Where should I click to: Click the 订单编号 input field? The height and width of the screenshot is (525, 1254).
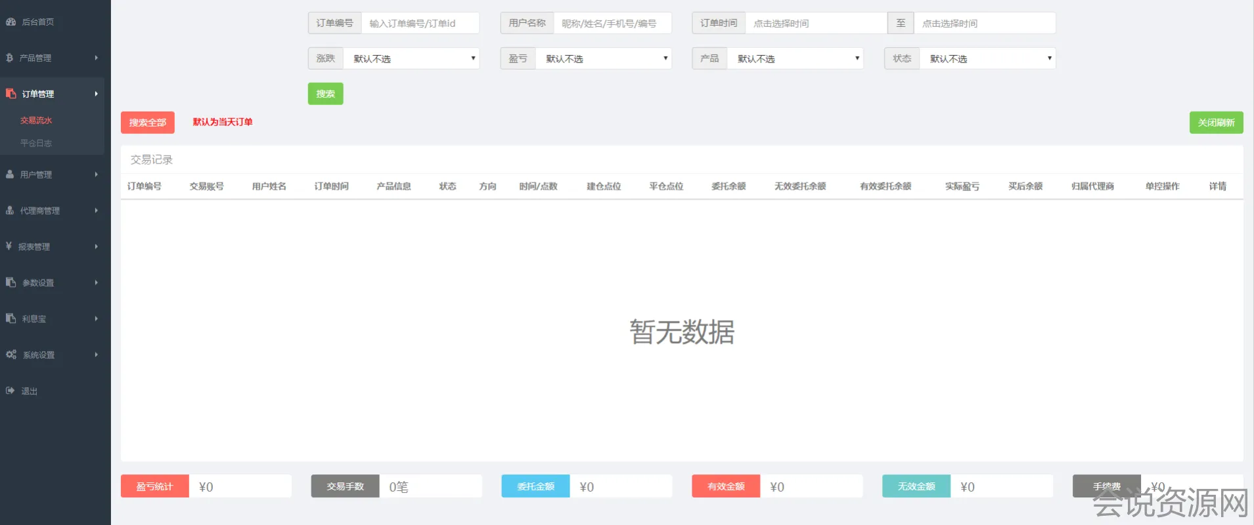[x=420, y=23]
